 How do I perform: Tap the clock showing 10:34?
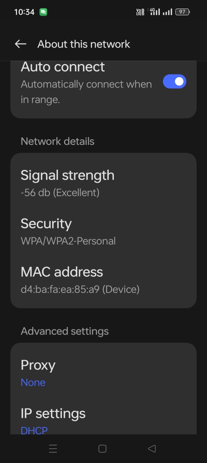(24, 12)
